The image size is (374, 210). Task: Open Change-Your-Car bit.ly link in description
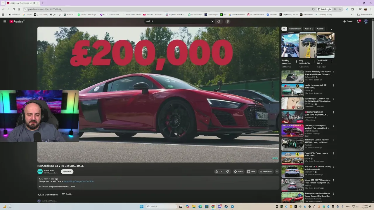click(x=79, y=181)
